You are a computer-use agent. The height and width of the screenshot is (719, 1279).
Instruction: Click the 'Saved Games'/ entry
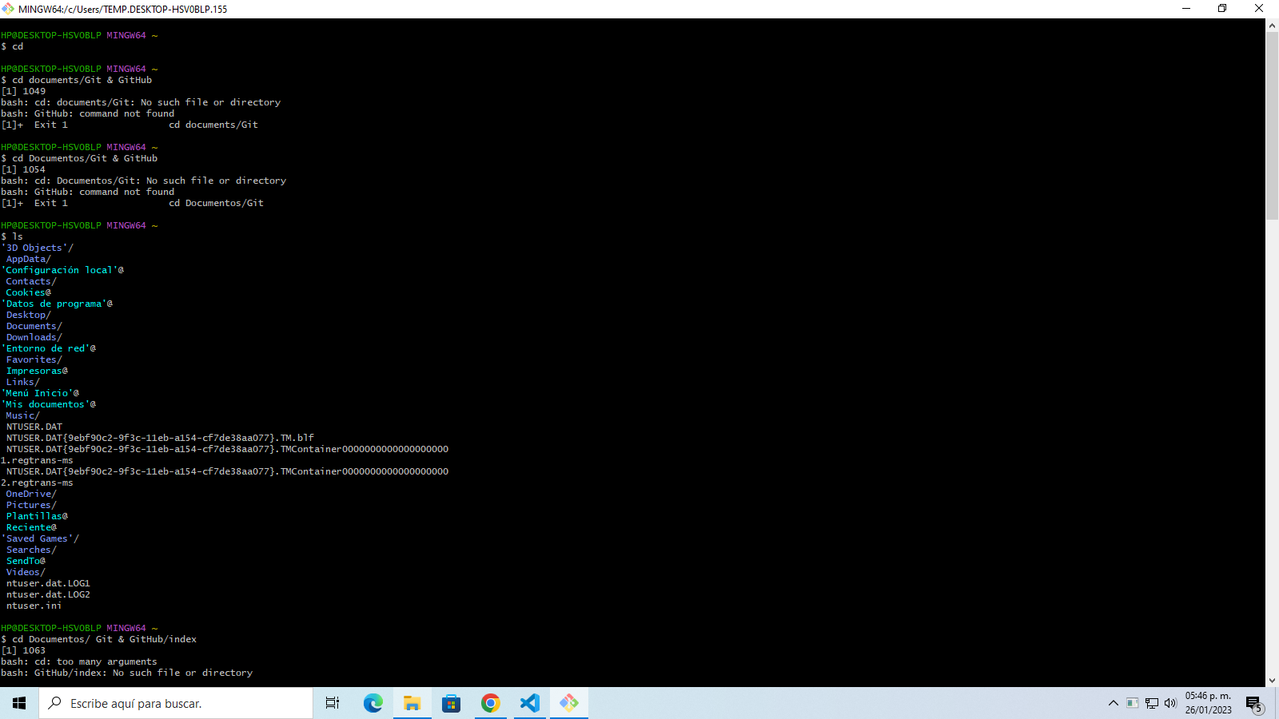40,538
